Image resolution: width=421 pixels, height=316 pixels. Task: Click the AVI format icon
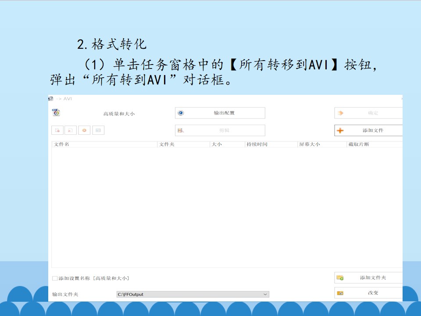click(x=56, y=113)
